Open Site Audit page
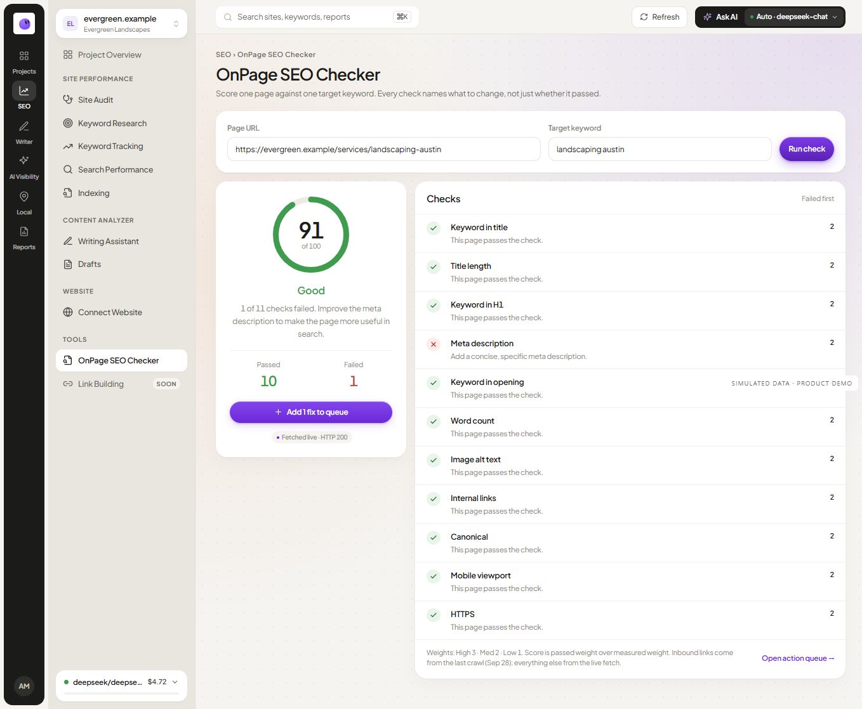The height and width of the screenshot is (709, 862). (x=121, y=100)
